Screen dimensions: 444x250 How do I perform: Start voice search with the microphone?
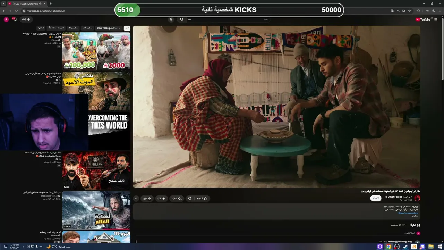pos(171,19)
